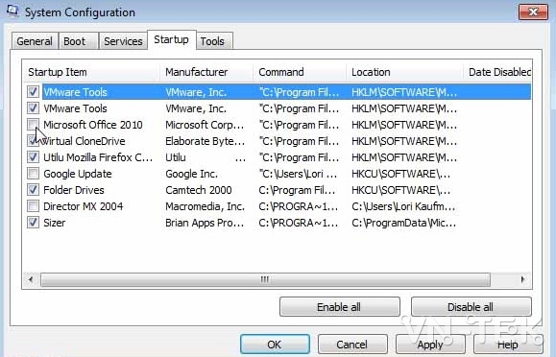
Task: Select the Startup tab
Action: tap(171, 39)
